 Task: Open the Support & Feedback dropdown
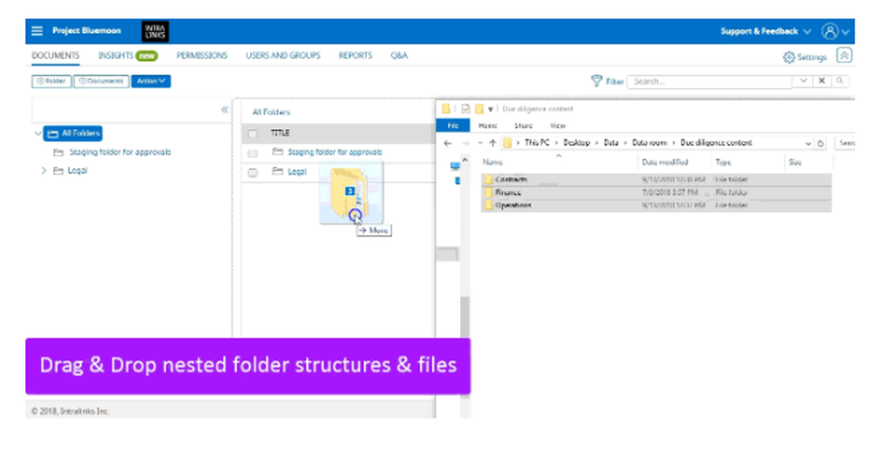click(766, 31)
